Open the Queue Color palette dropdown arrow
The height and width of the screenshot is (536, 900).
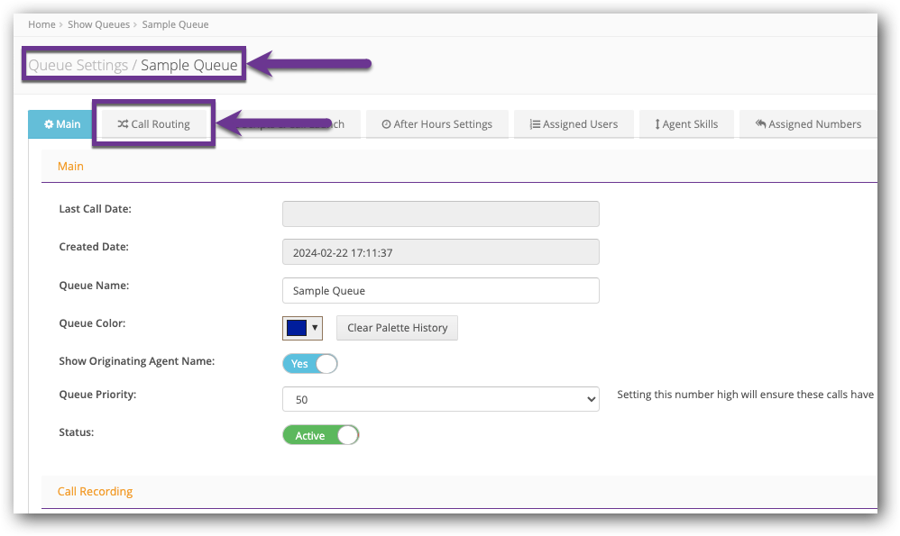click(314, 327)
